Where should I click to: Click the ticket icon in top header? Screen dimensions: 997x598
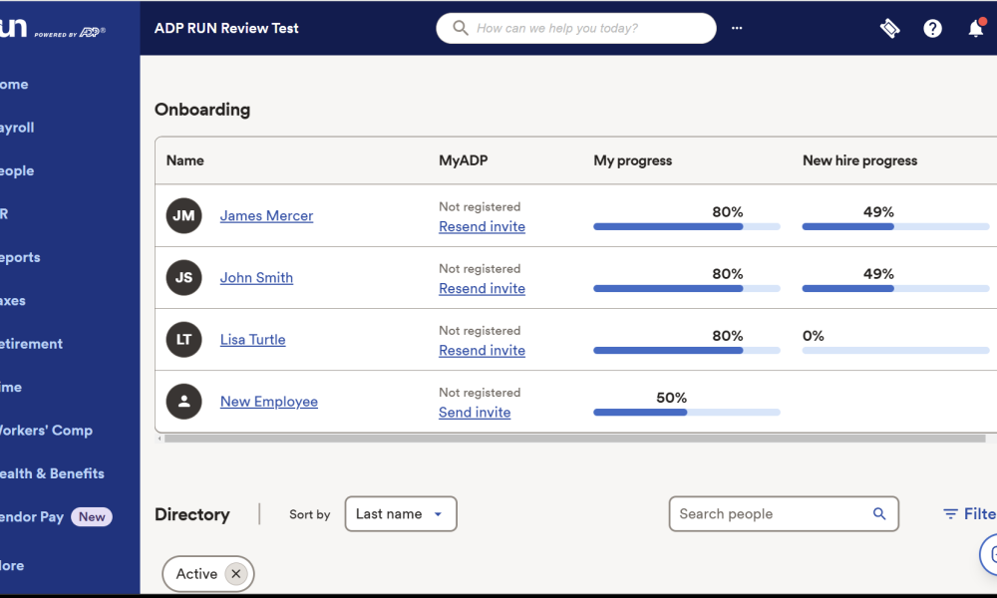coord(889,29)
